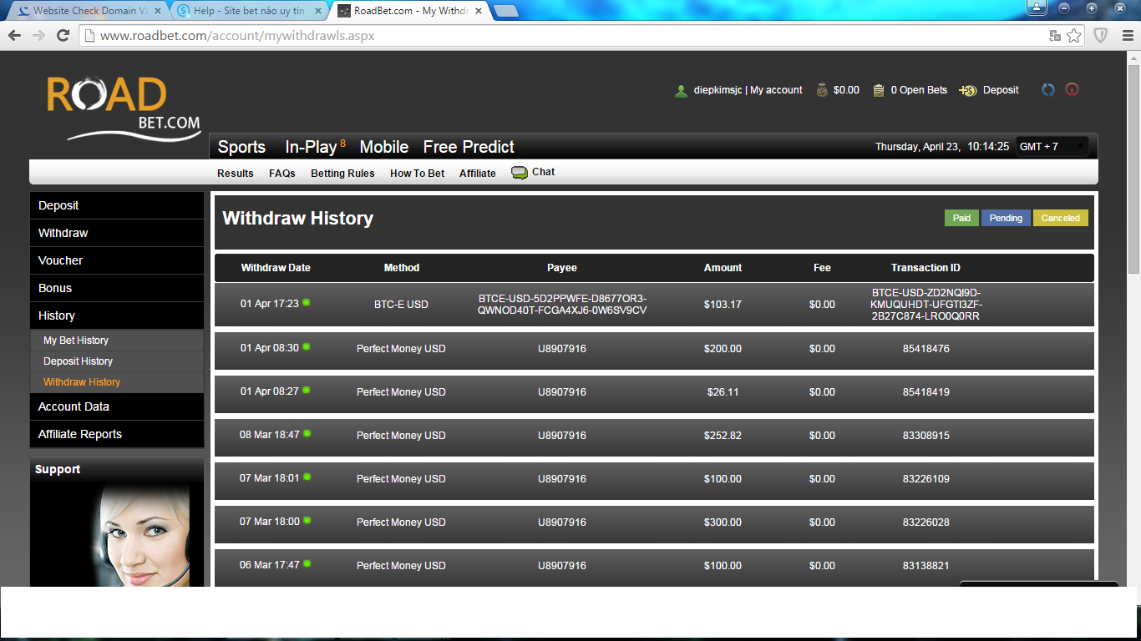The height and width of the screenshot is (641, 1141).
Task: Switch to the Help - Site bet tab
Action: 249,11
